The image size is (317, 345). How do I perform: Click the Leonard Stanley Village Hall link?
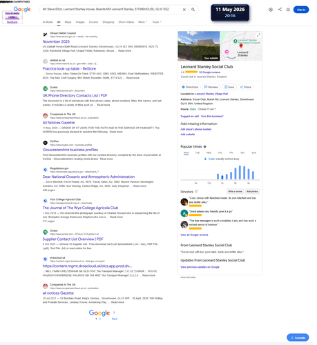click(211, 94)
